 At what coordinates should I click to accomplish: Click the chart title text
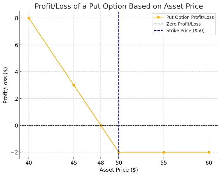pyautogui.click(x=119, y=6)
